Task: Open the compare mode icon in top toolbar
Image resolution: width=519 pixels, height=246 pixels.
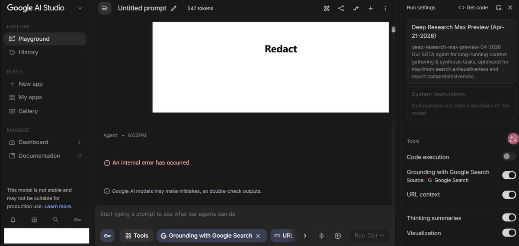Action: (x=327, y=8)
